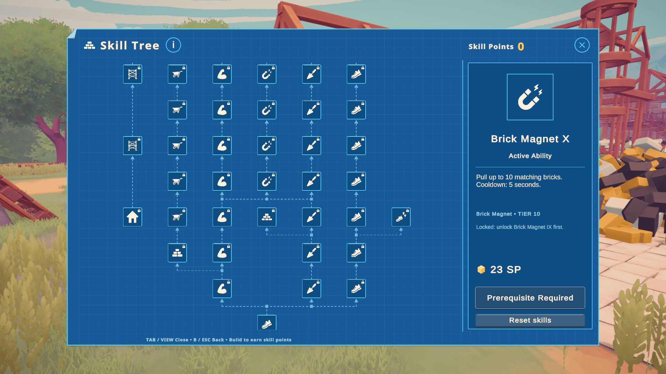Click the Skill Tree heading

pos(130,45)
